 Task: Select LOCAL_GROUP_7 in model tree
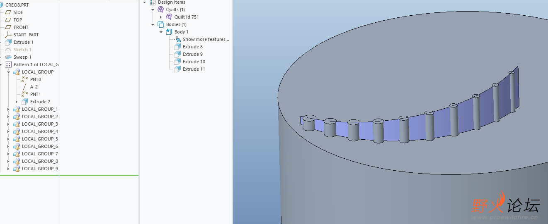(40, 154)
